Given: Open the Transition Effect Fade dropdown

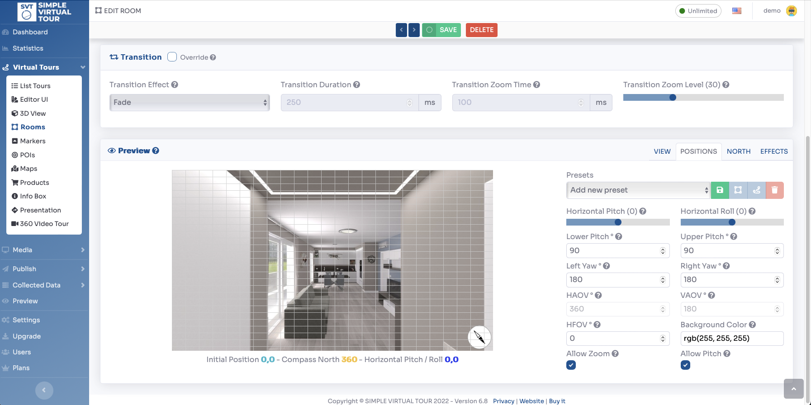Looking at the screenshot, I should point(190,103).
